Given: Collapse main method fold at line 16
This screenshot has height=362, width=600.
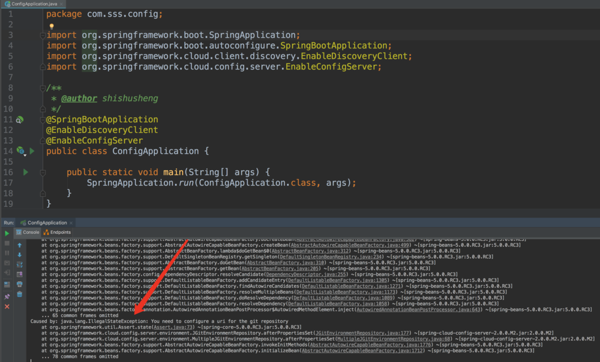Looking at the screenshot, I should coord(43,173).
